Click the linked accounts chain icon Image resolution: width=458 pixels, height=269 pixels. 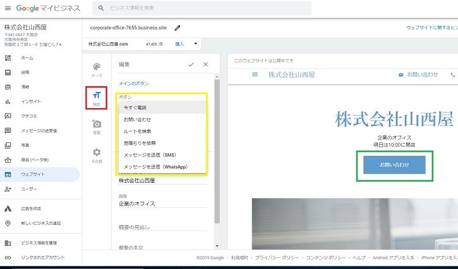(x=8, y=257)
